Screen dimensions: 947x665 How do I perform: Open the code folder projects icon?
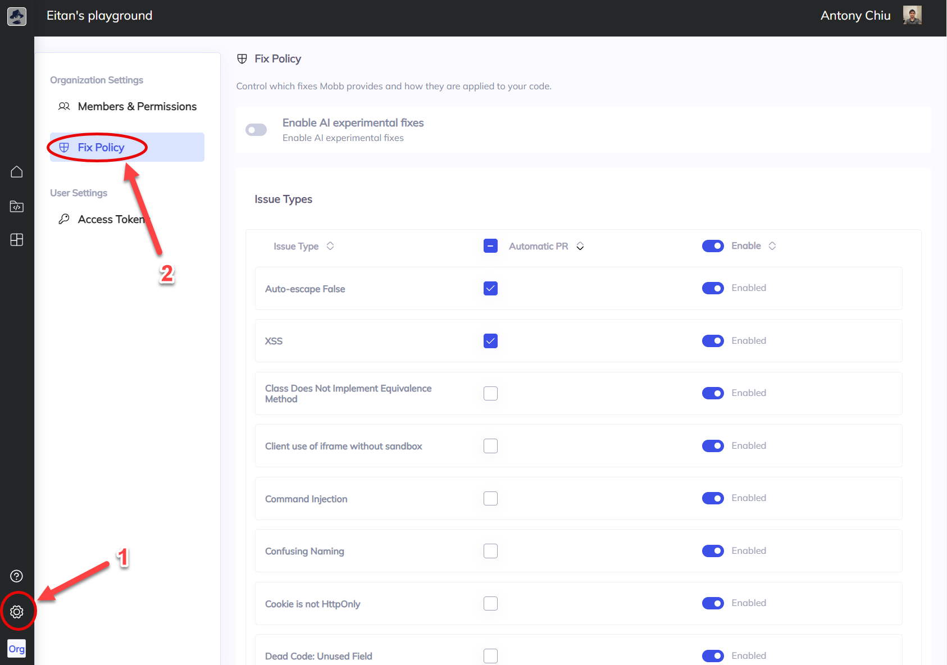17,207
